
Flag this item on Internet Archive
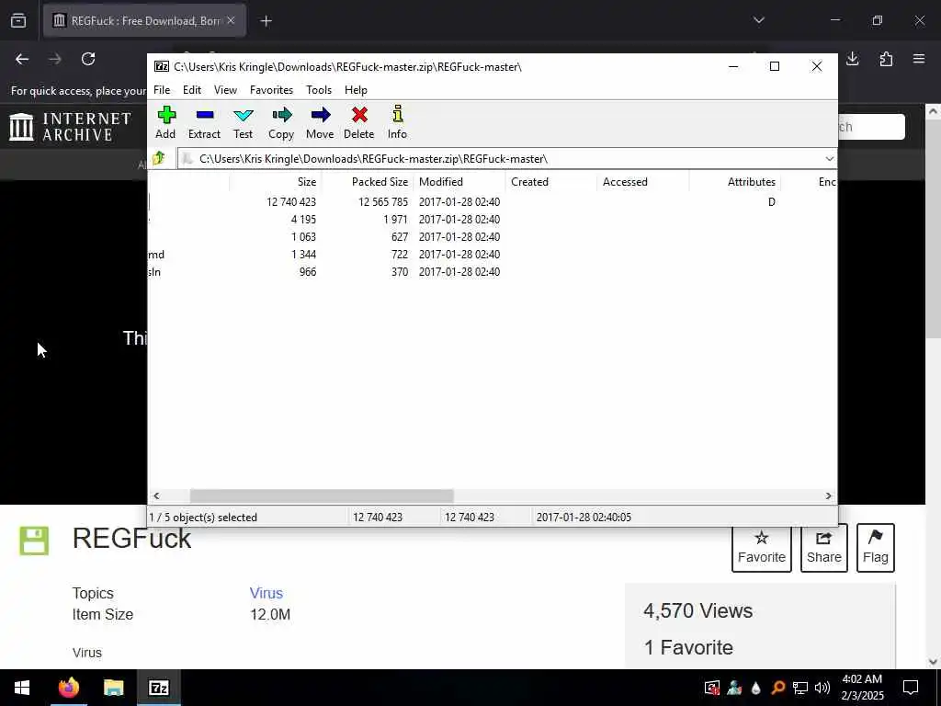[876, 548]
